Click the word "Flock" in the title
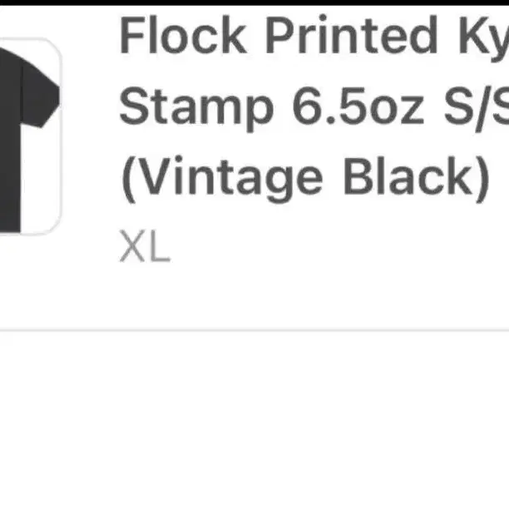The height and width of the screenshot is (509, 509). click(182, 35)
